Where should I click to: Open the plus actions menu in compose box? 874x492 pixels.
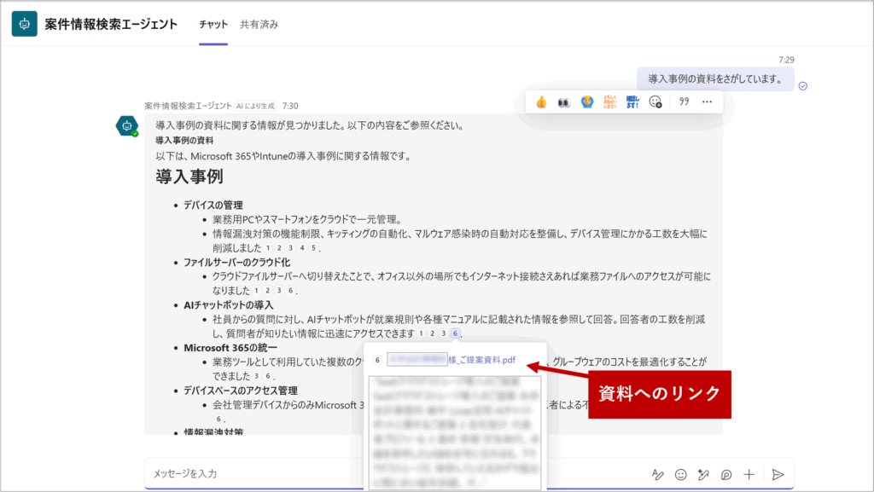(749, 474)
